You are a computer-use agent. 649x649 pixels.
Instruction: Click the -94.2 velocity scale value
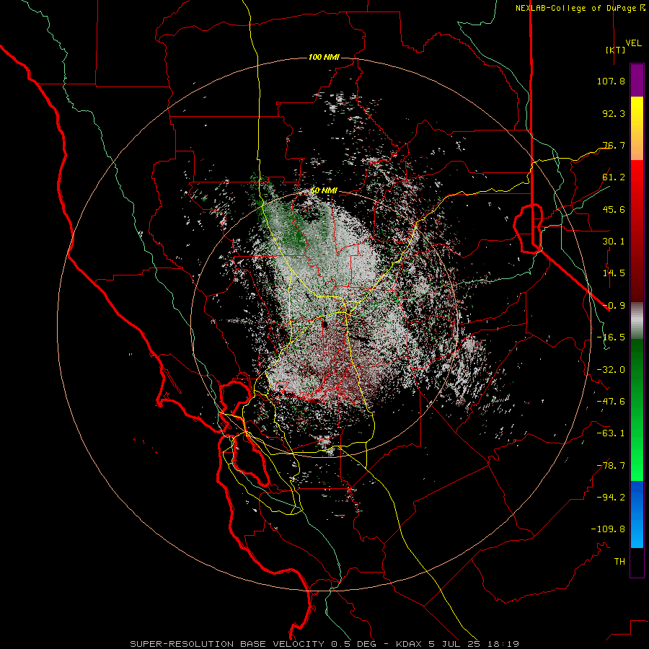(611, 498)
